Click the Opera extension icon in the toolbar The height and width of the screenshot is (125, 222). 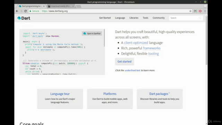(x=200, y=11)
